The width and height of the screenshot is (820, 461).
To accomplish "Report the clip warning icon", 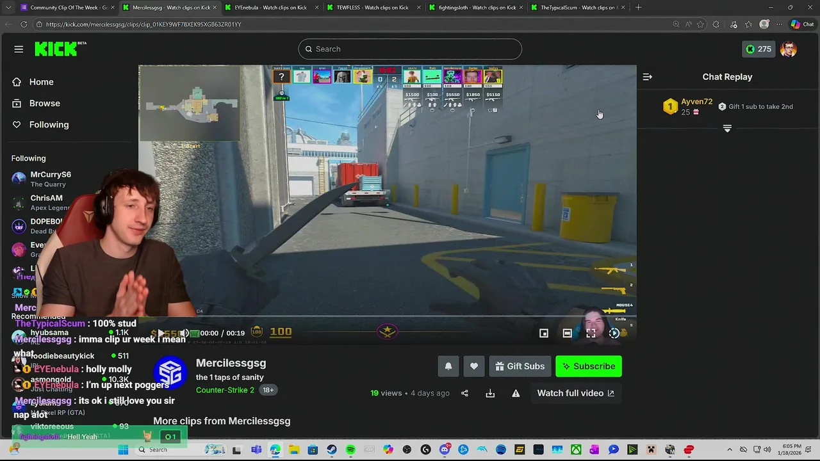I will (516, 393).
